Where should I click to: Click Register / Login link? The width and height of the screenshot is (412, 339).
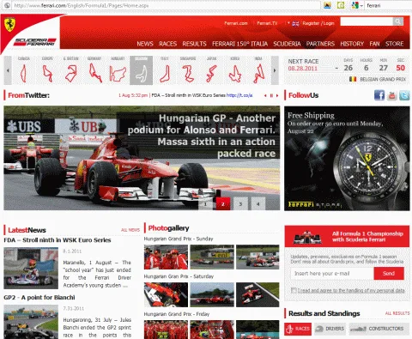click(318, 23)
